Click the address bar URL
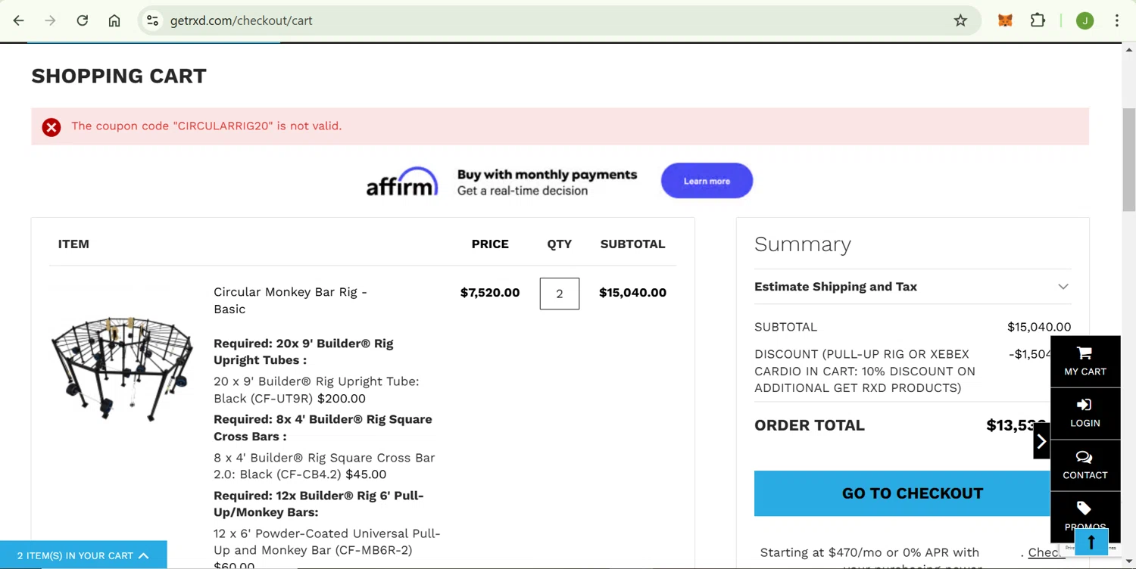This screenshot has height=569, width=1136. [242, 20]
